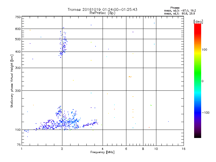Image resolution: width=216 pixels, height=162 pixels.
Task: Click the y-axis tick label '300'
Action: (18, 68)
